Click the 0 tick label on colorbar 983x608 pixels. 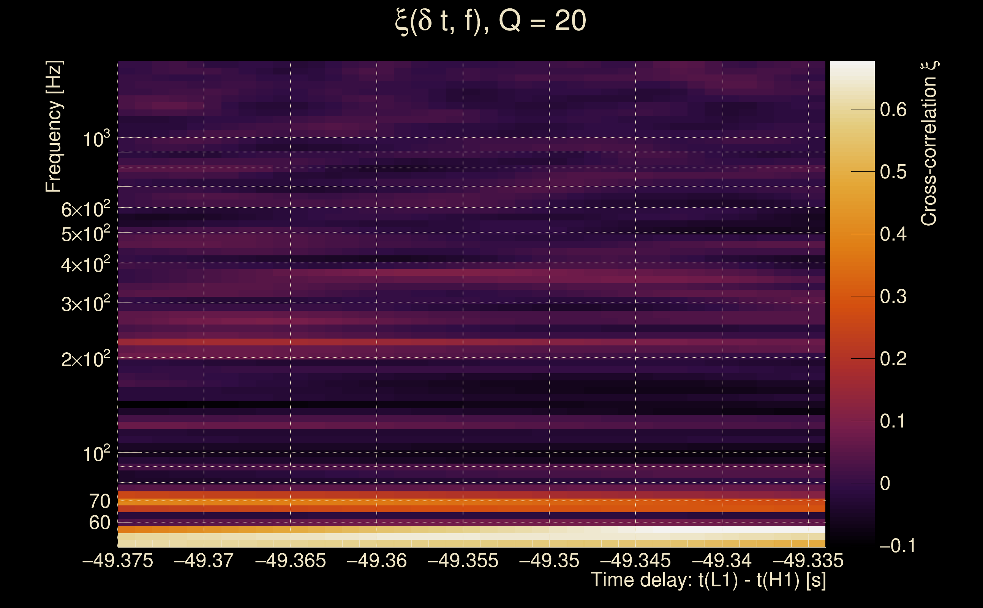coord(885,483)
